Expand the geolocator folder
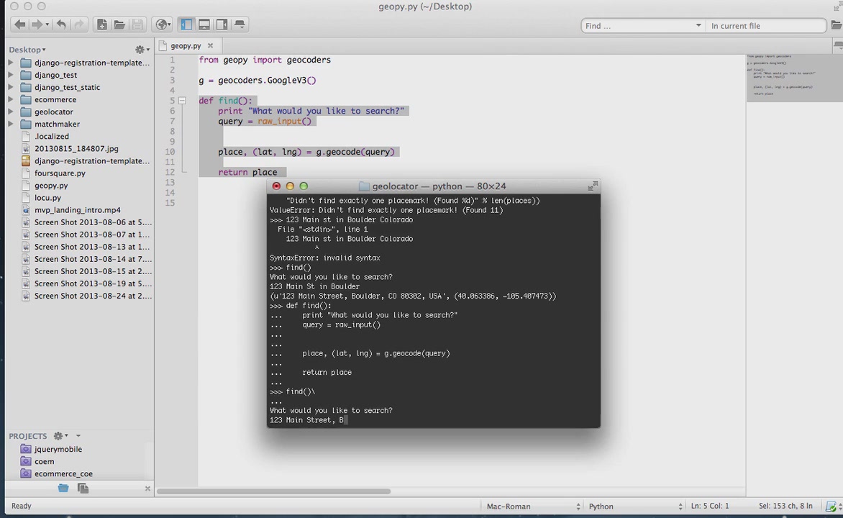This screenshot has width=843, height=518. (11, 112)
